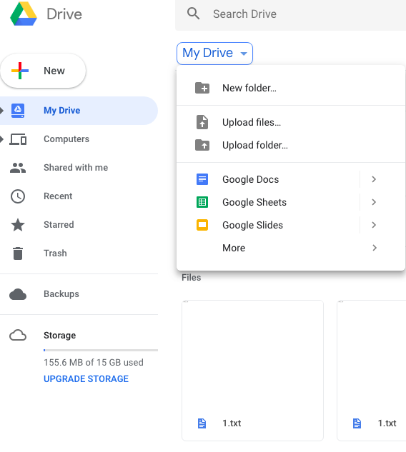Viewport: 406px width, 452px height.
Task: Click the storage usage progress bar
Action: click(x=101, y=350)
